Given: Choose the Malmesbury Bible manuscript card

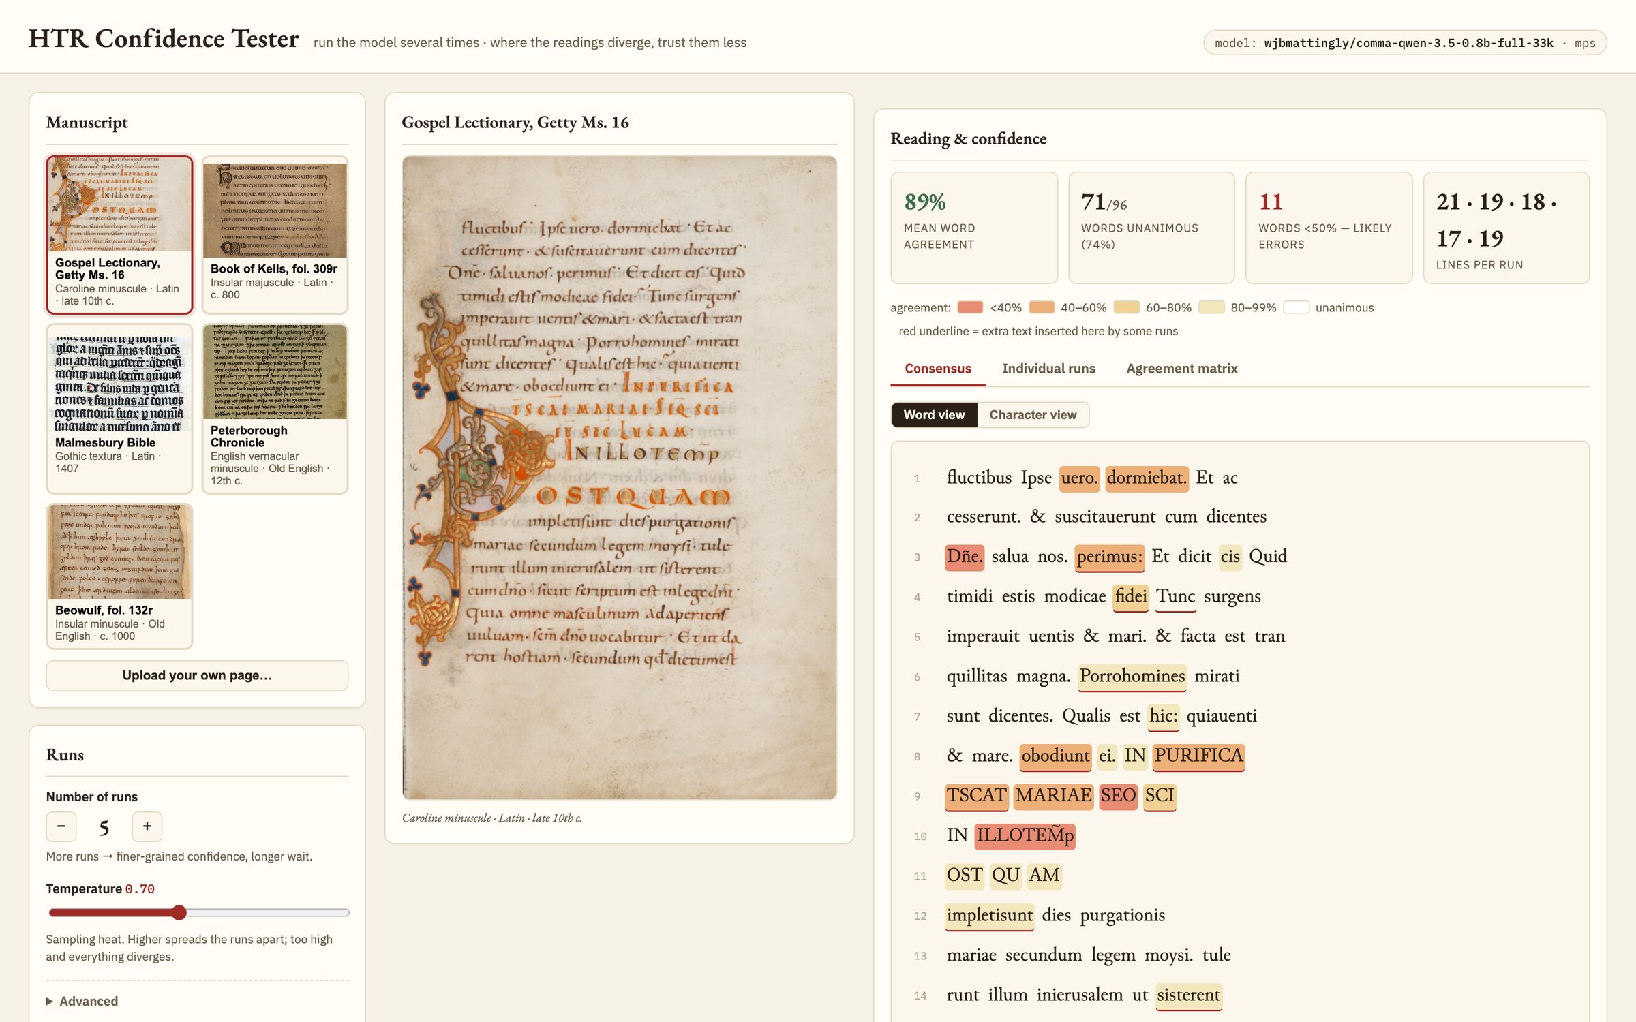Looking at the screenshot, I should [x=119, y=408].
